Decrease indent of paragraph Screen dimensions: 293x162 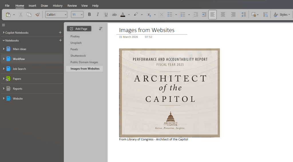point(196,15)
